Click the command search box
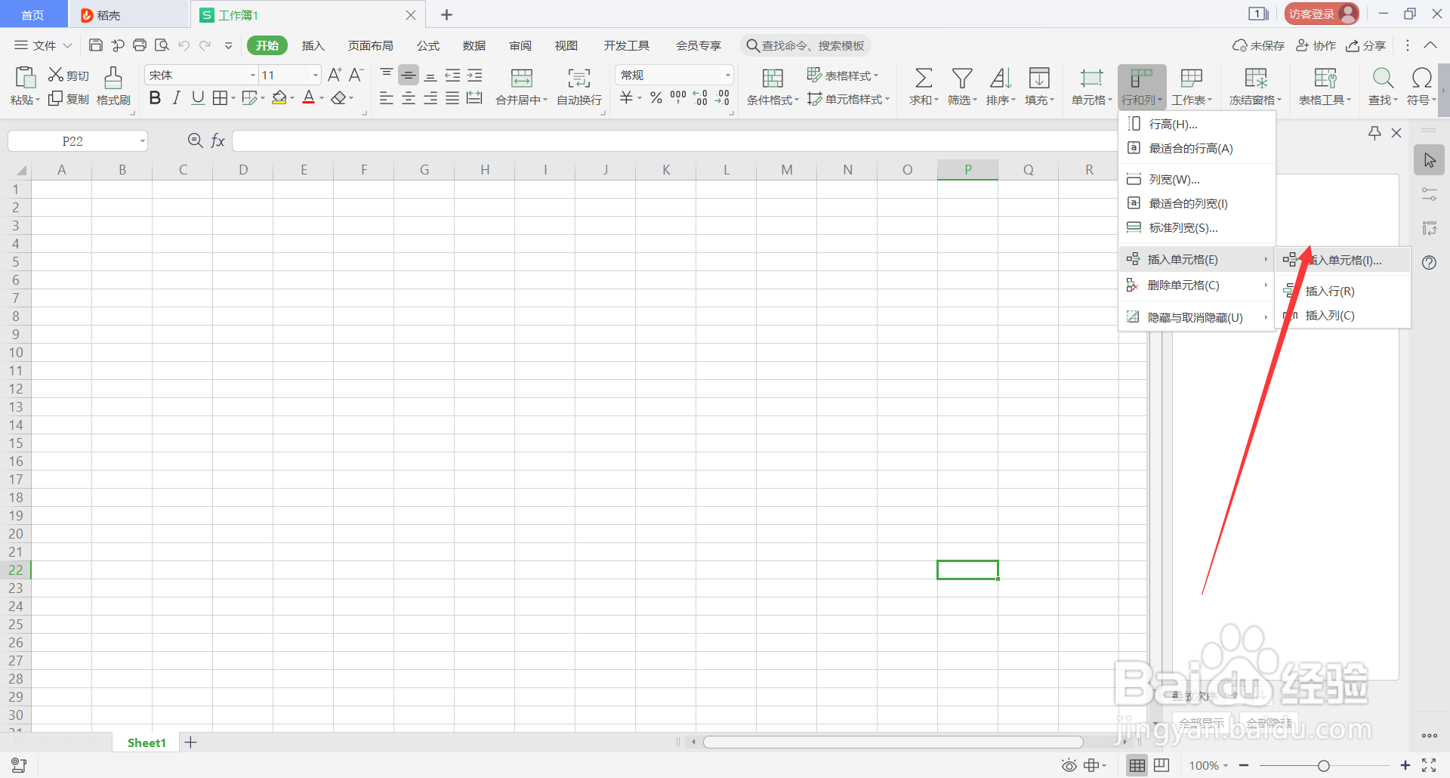Viewport: 1450px width, 778px height. click(805, 45)
